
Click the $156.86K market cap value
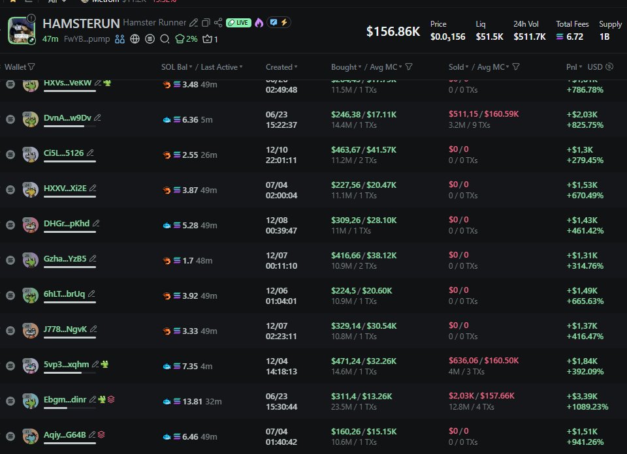[x=393, y=31]
